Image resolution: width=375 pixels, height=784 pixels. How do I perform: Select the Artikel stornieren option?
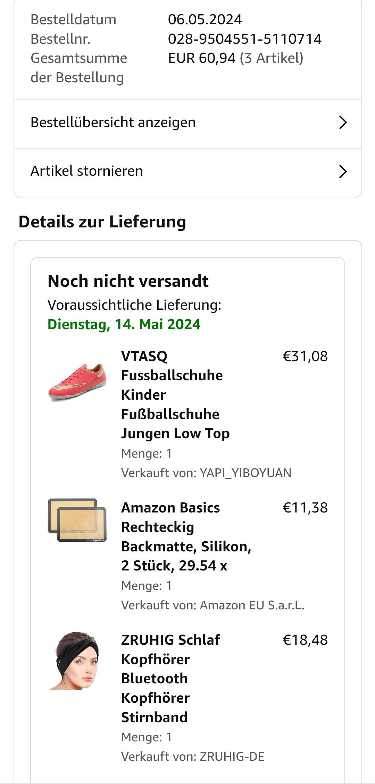click(87, 171)
